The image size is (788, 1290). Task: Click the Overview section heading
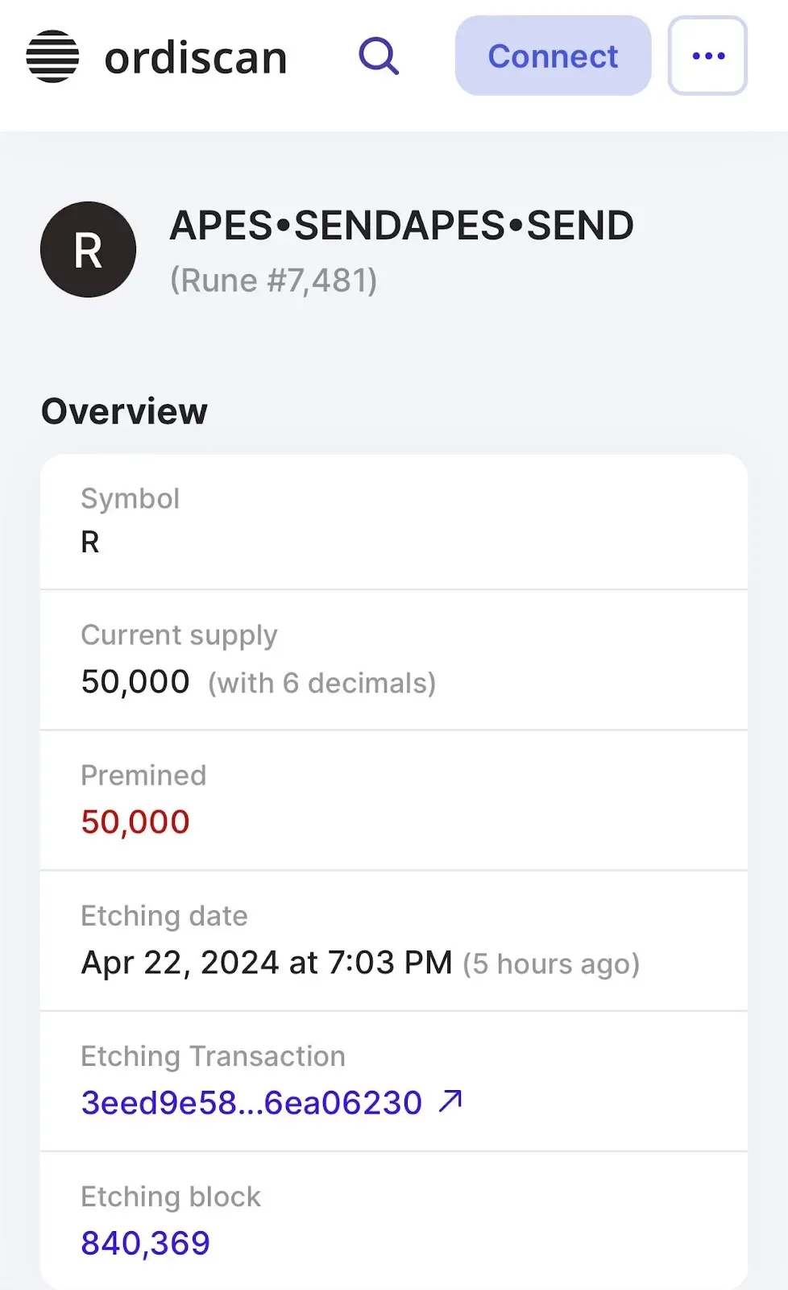click(125, 411)
